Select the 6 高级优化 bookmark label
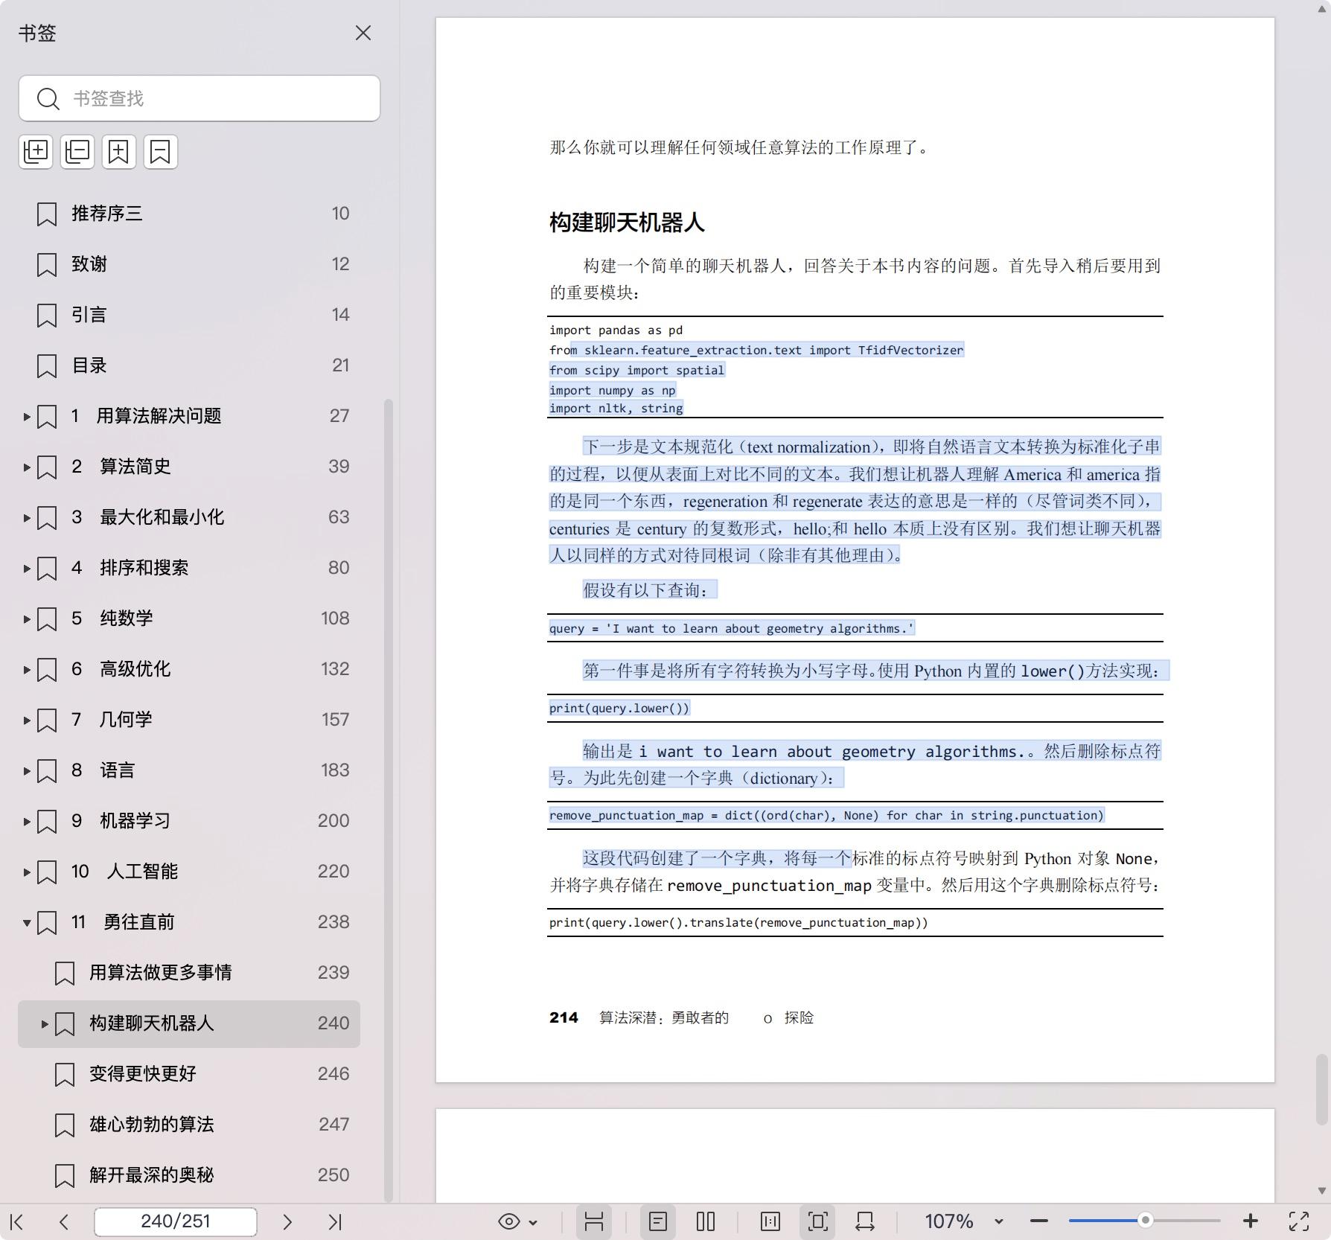Image resolution: width=1331 pixels, height=1240 pixels. (x=121, y=669)
